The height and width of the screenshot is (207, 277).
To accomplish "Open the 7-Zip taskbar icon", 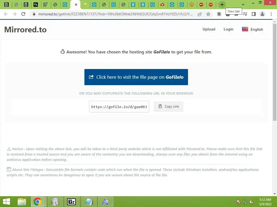I will tap(71, 202).
